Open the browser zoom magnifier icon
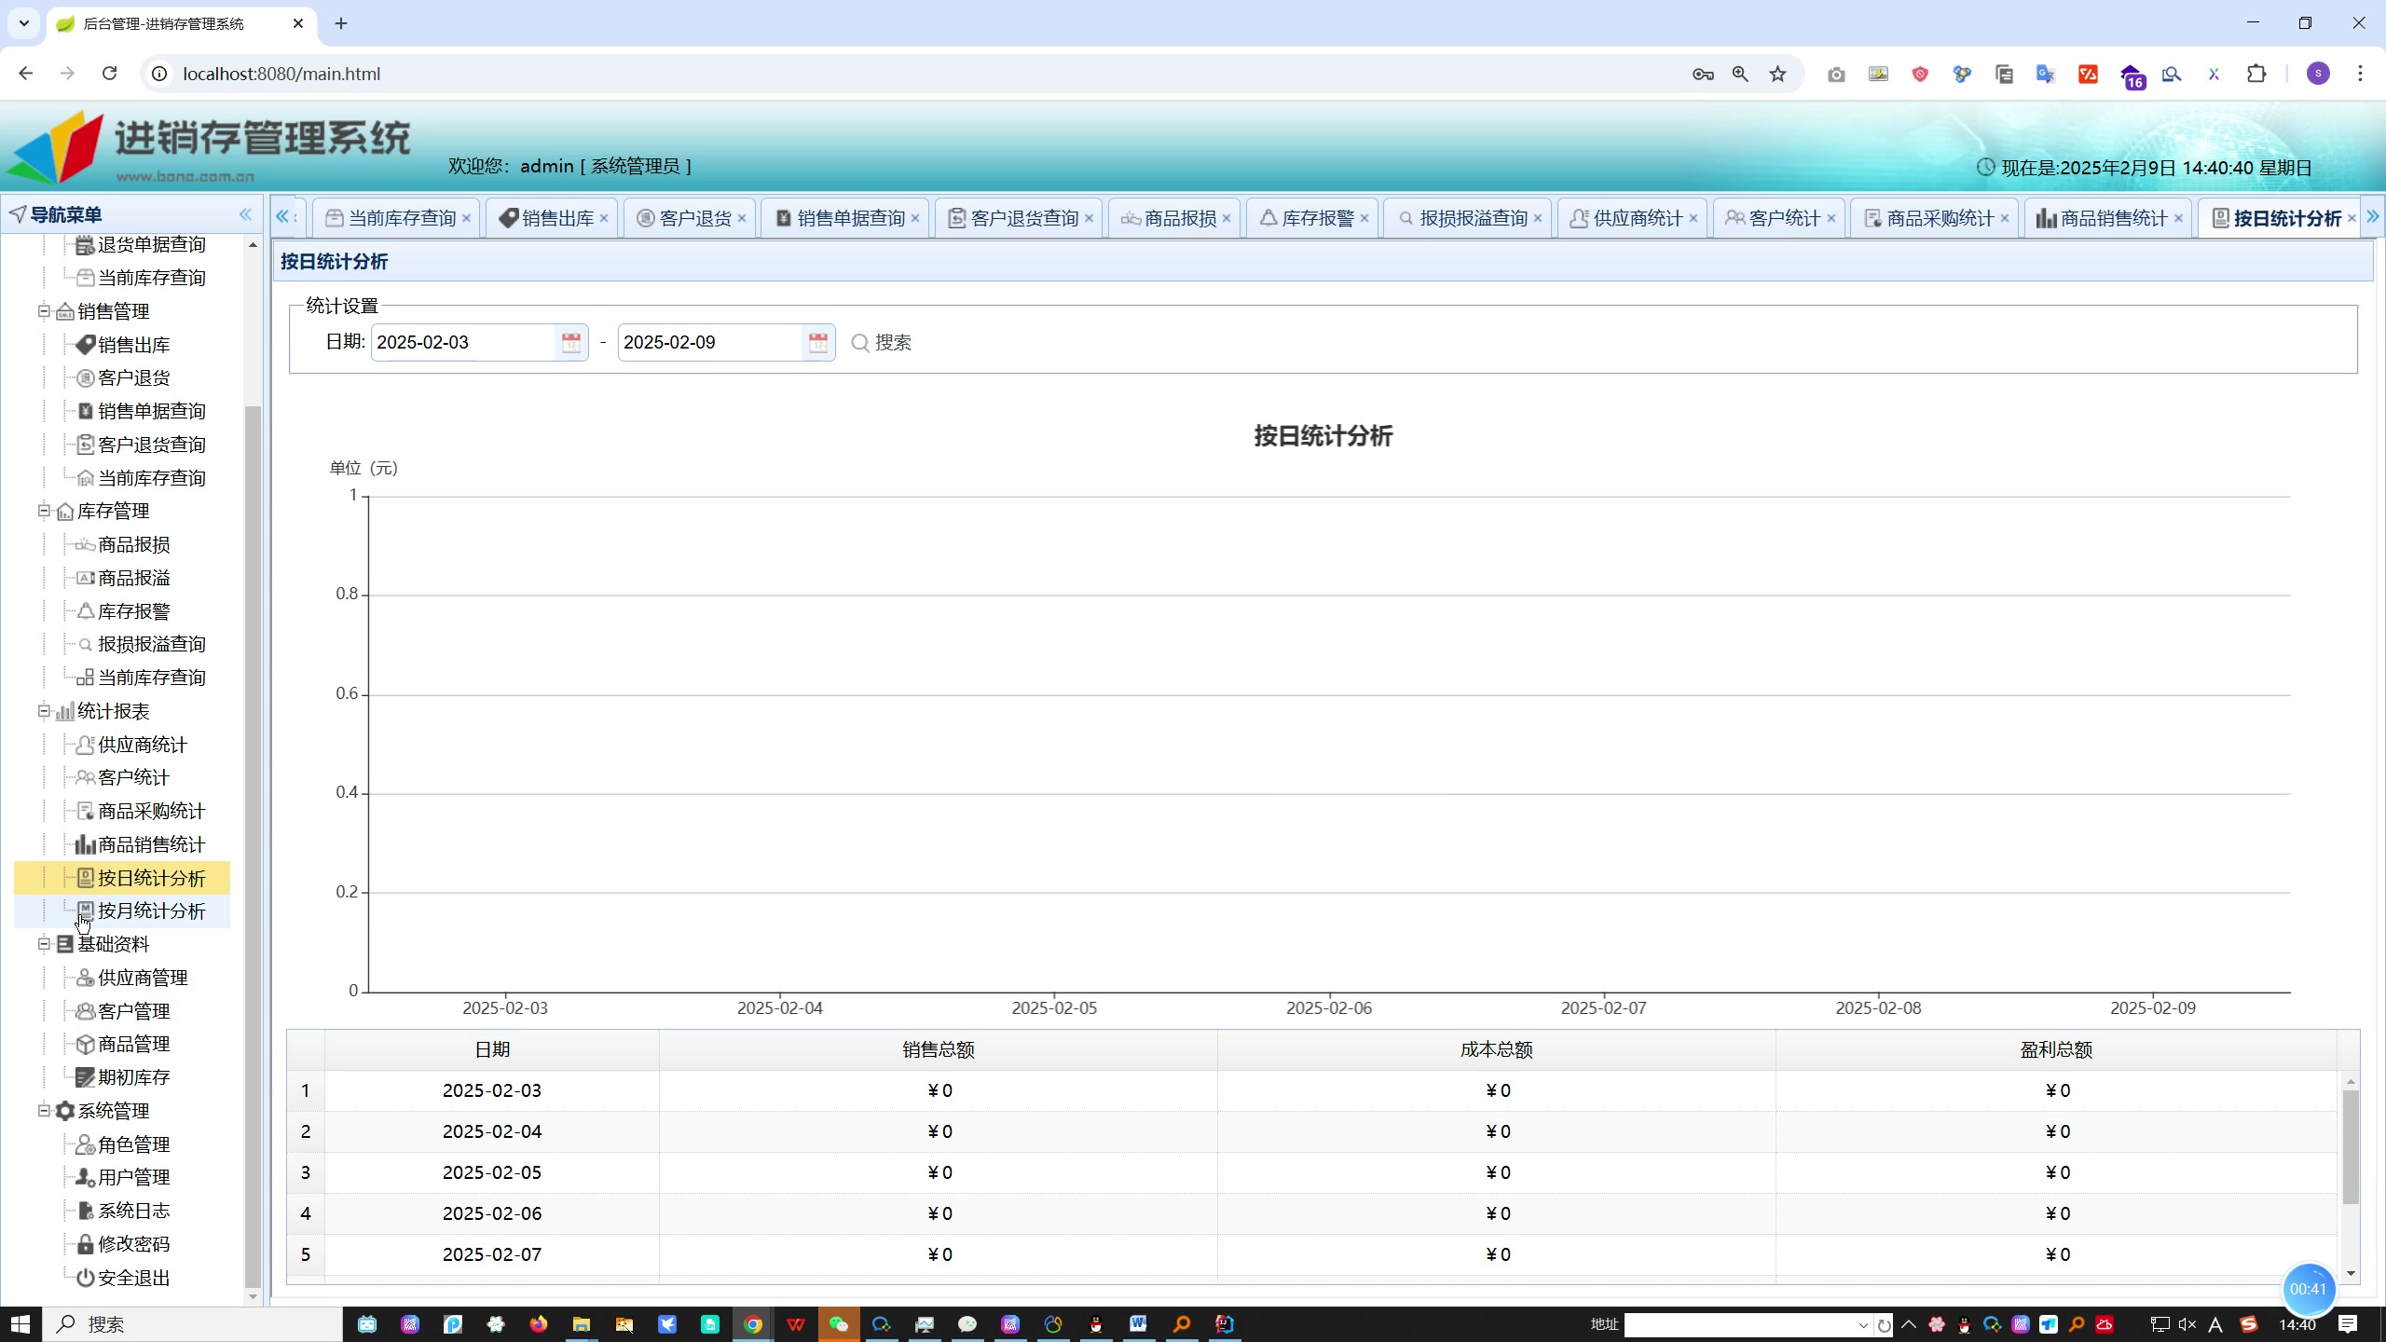Viewport: 2386px width, 1342px height. click(x=1740, y=74)
